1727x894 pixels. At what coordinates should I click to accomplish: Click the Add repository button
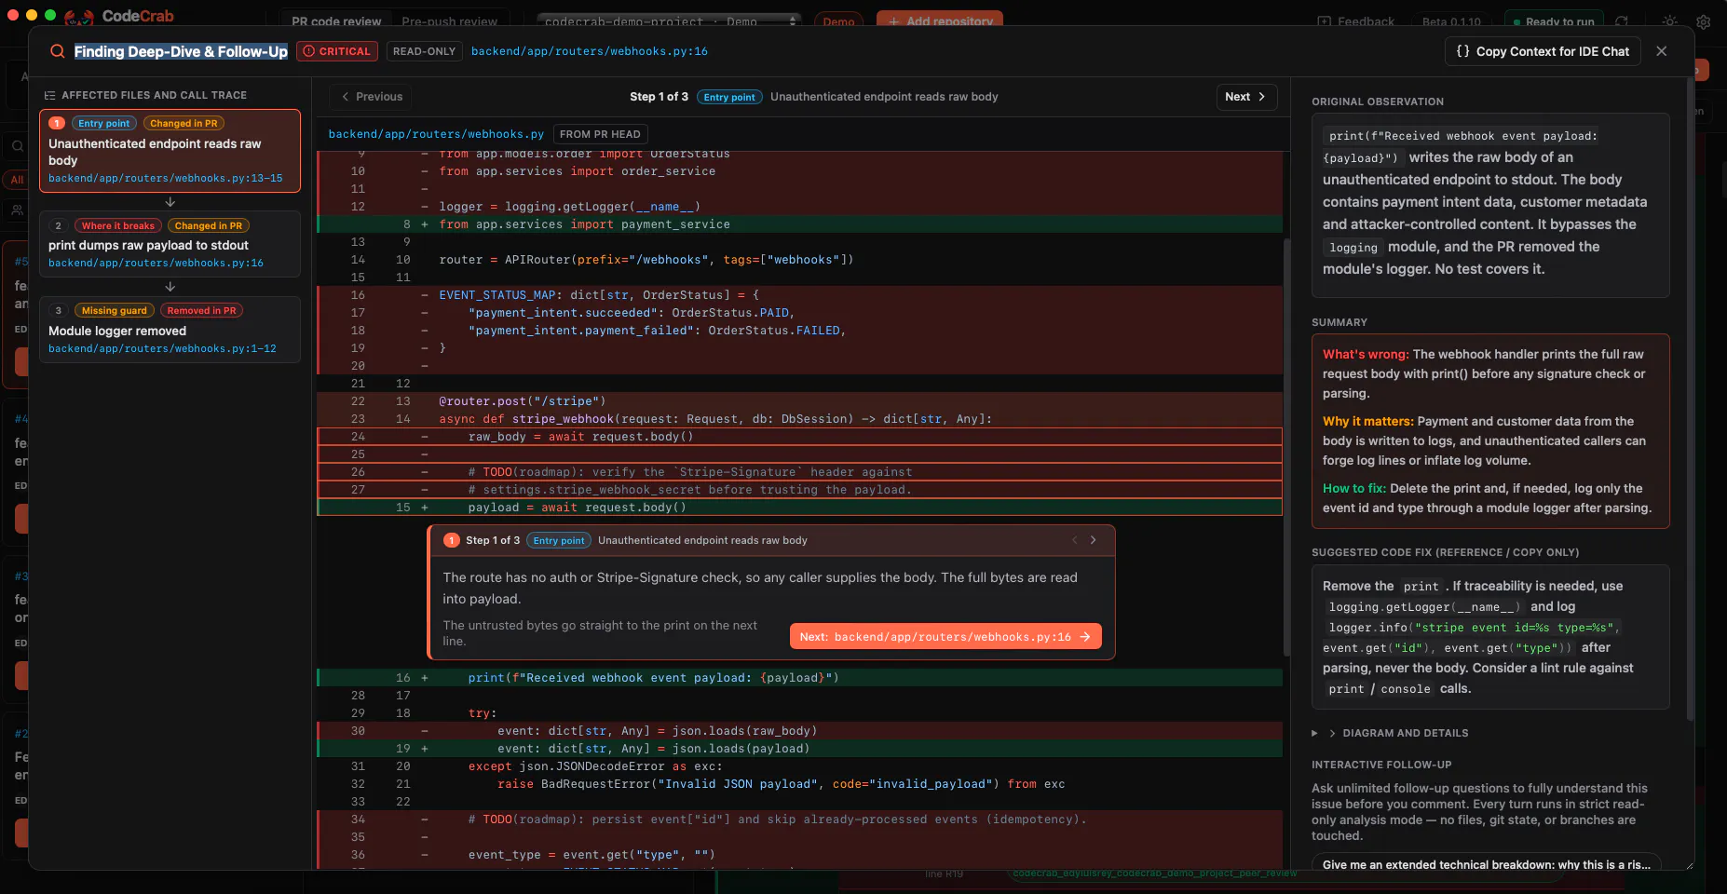941,21
